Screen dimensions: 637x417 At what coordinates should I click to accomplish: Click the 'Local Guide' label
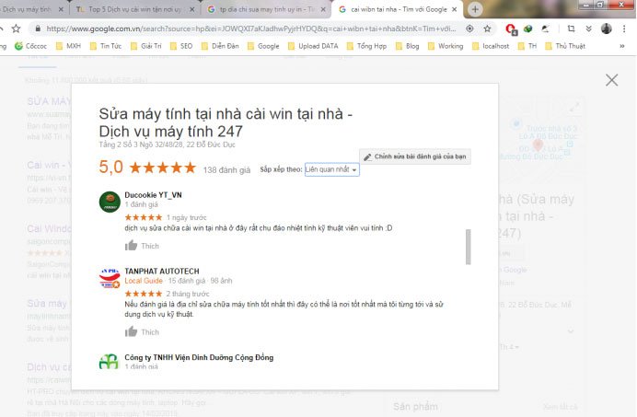click(x=144, y=281)
